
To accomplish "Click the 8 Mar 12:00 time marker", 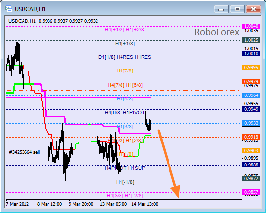I will click(49, 204).
